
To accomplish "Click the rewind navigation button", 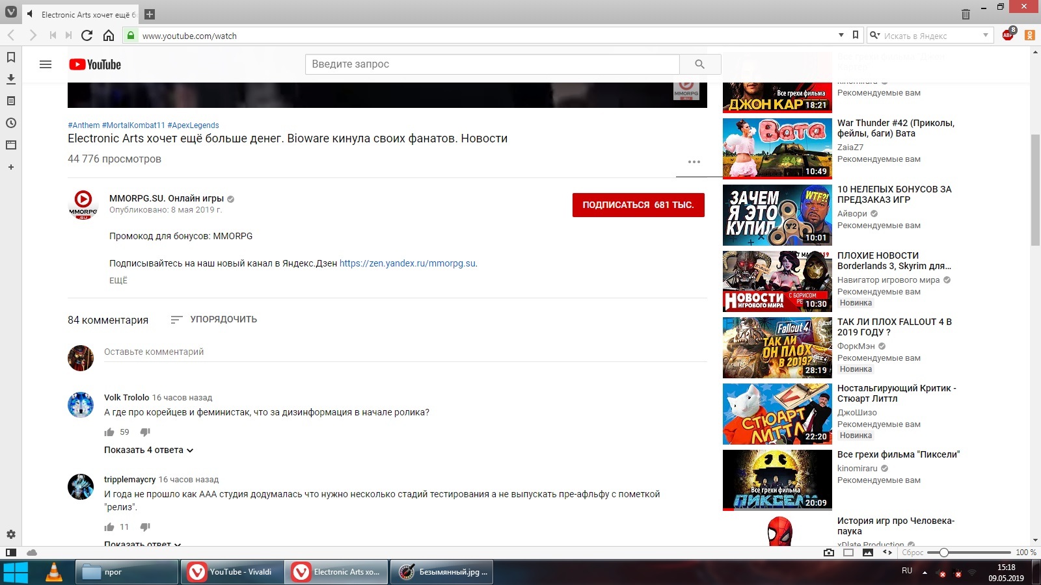I will 53,35.
